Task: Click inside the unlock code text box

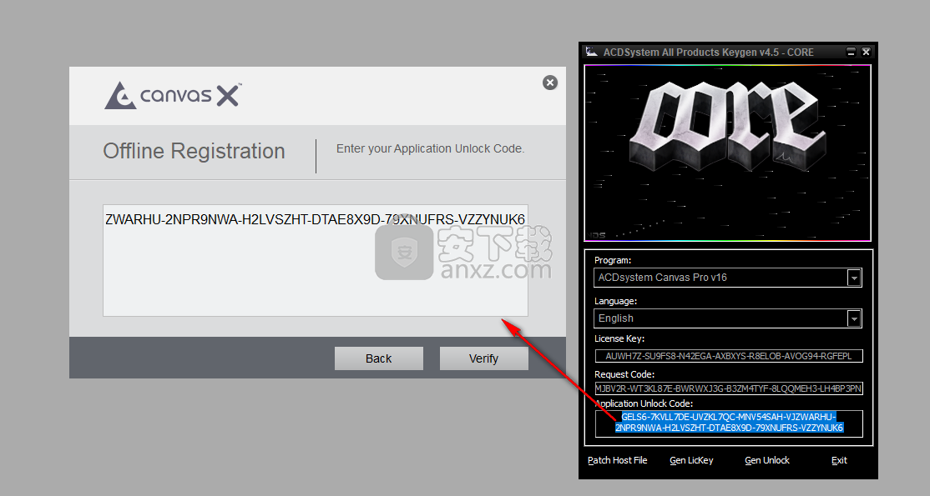Action: click(315, 267)
